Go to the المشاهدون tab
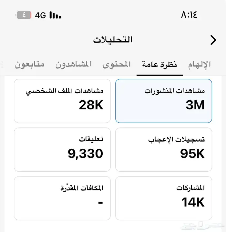The image size is (226, 232). pyautogui.click(x=73, y=64)
